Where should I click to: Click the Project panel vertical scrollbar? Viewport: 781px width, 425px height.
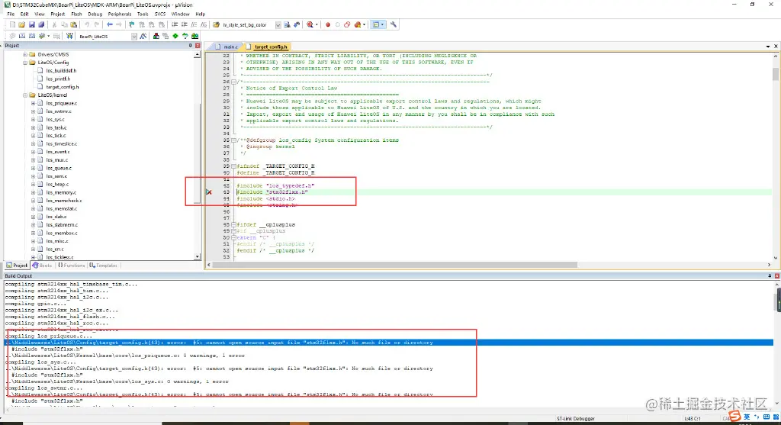tap(198, 154)
